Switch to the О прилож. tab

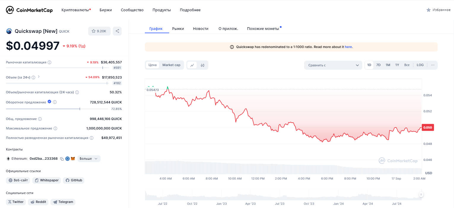tap(228, 29)
